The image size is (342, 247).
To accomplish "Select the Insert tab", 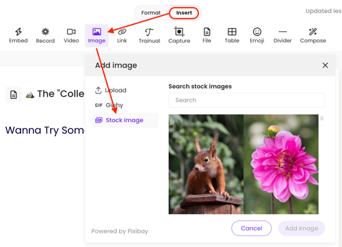I will tap(184, 13).
